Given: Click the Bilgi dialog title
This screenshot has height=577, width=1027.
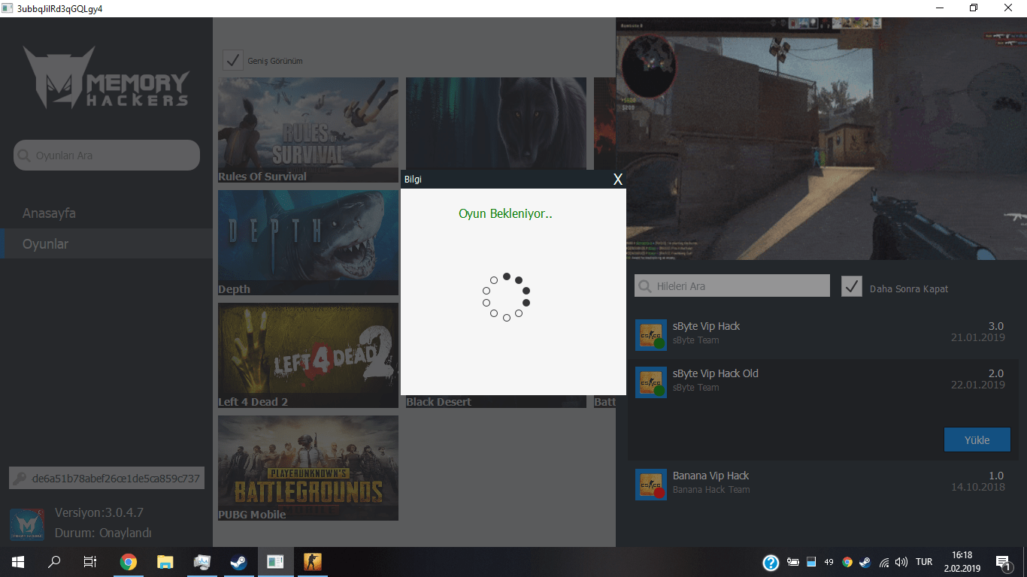Looking at the screenshot, I should point(413,180).
